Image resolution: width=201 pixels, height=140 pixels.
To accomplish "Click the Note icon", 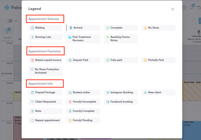I will click(x=32, y=111).
